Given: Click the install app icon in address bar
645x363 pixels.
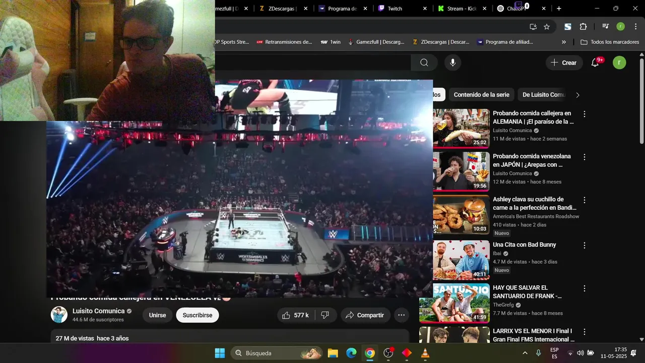Looking at the screenshot, I should (x=533, y=27).
